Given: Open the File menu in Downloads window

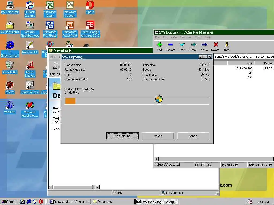Looking at the screenshot, I should tap(53, 57).
